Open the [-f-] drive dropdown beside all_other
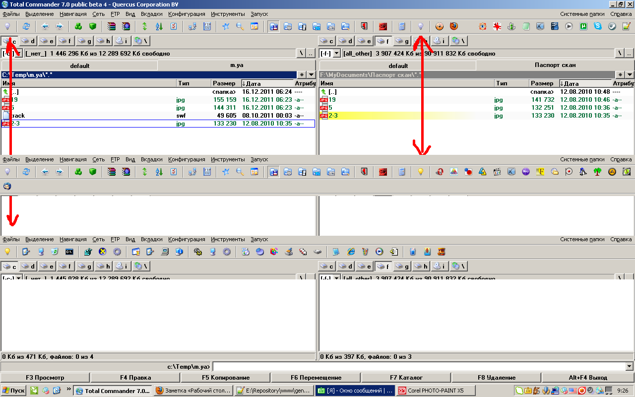 pyautogui.click(x=337, y=54)
